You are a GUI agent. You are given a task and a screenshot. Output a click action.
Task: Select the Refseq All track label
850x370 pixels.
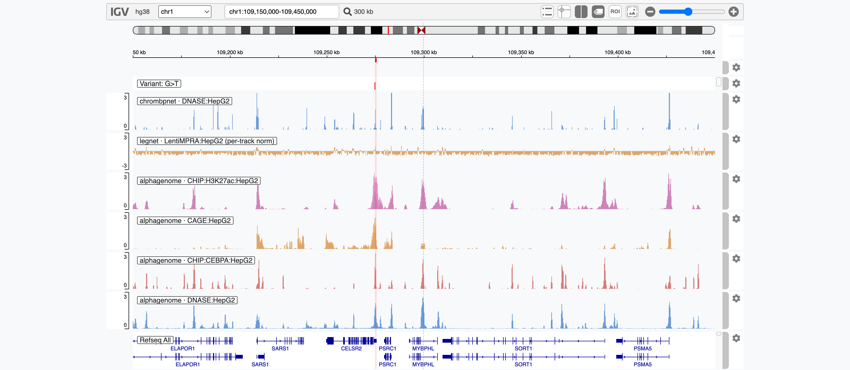[155, 340]
